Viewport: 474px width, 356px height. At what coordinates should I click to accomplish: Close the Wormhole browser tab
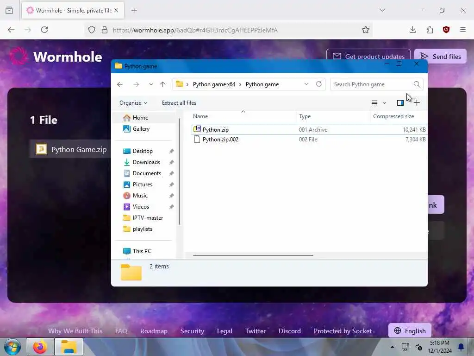tap(116, 10)
